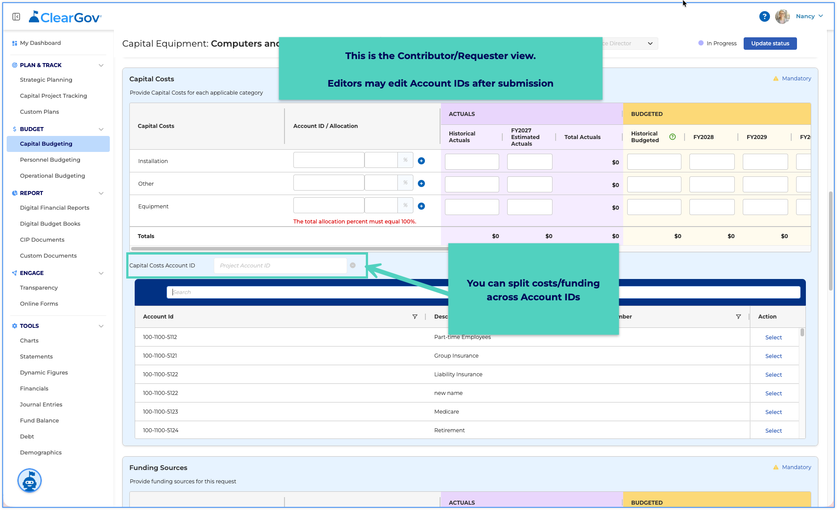The image size is (837, 510).
Task: Collapse the PLAN & TRACK section
Action: 101,65
